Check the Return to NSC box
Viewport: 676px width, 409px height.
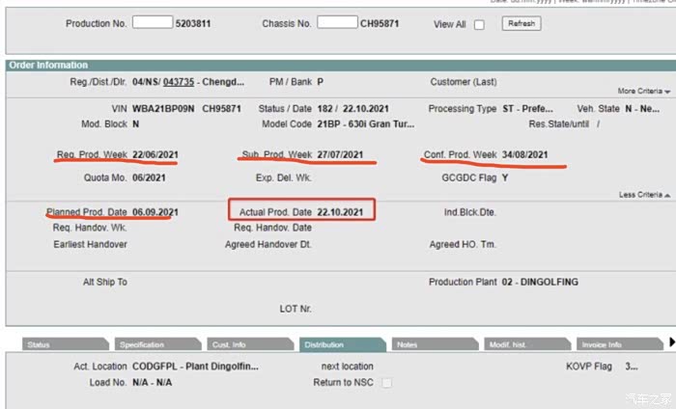click(x=387, y=383)
